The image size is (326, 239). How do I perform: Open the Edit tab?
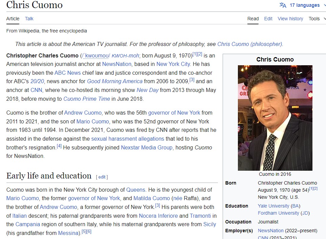(268, 19)
